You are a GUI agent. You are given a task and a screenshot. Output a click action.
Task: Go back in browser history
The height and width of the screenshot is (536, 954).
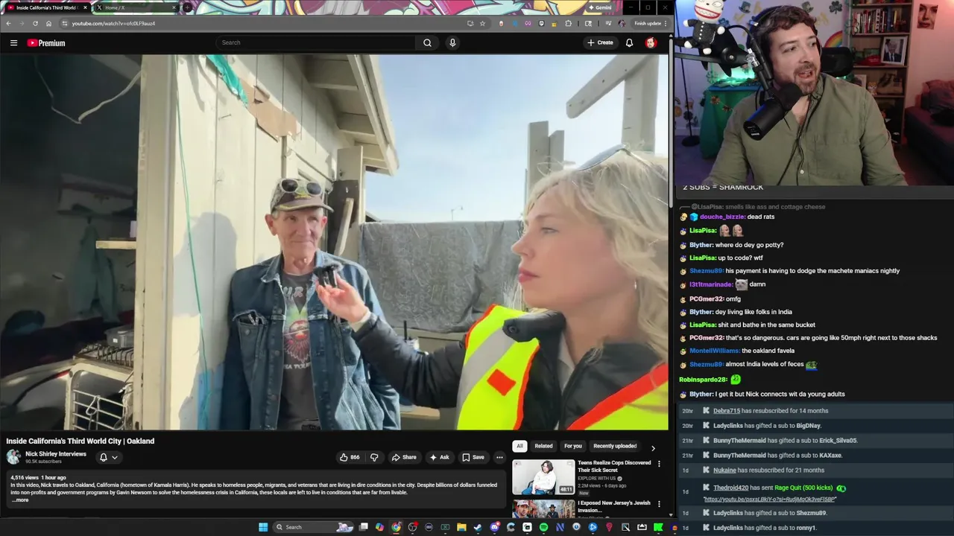[8, 23]
